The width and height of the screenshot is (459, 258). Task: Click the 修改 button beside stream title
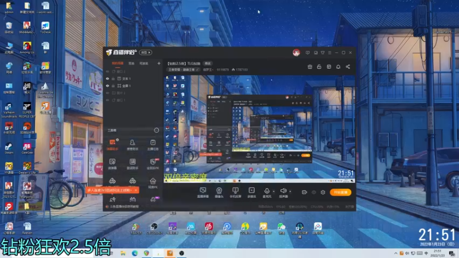[208, 64]
